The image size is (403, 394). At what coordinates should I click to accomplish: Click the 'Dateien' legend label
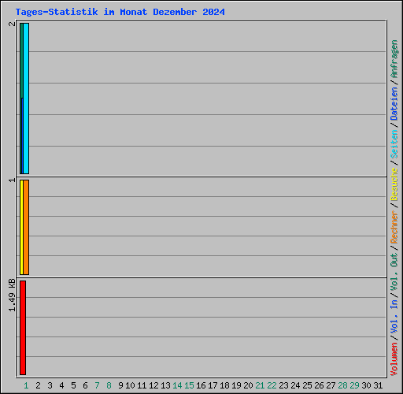tap(394, 104)
